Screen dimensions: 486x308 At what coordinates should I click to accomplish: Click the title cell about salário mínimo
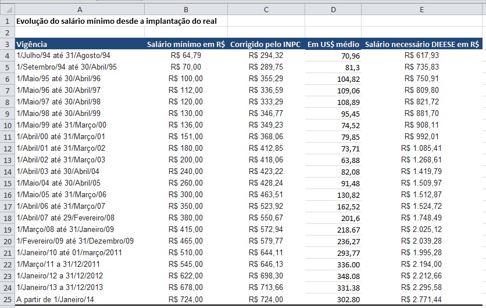(x=116, y=21)
